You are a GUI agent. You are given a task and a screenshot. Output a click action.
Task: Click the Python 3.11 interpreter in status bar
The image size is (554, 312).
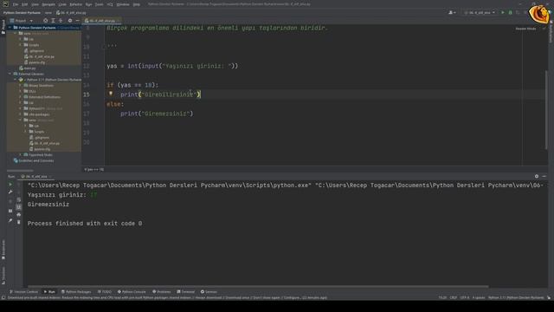[x=516, y=298]
